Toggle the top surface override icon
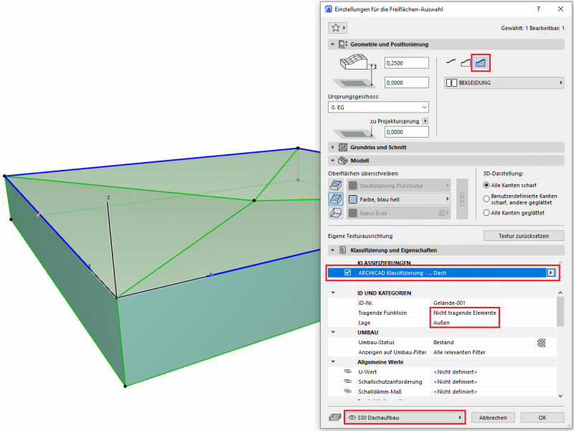This screenshot has height=431, width=574. coord(335,184)
